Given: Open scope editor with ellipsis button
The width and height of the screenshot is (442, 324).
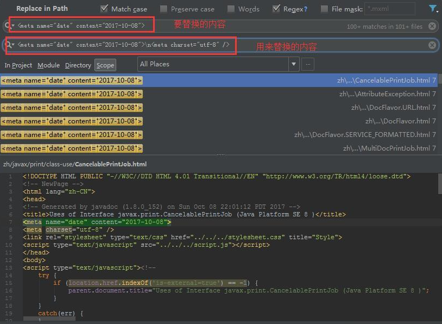Looking at the screenshot, I should coord(308,64).
